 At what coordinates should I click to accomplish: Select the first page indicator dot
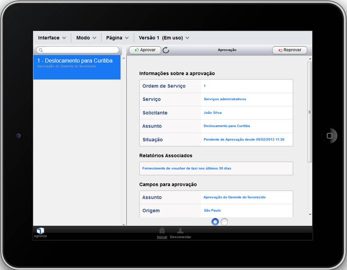point(215,222)
